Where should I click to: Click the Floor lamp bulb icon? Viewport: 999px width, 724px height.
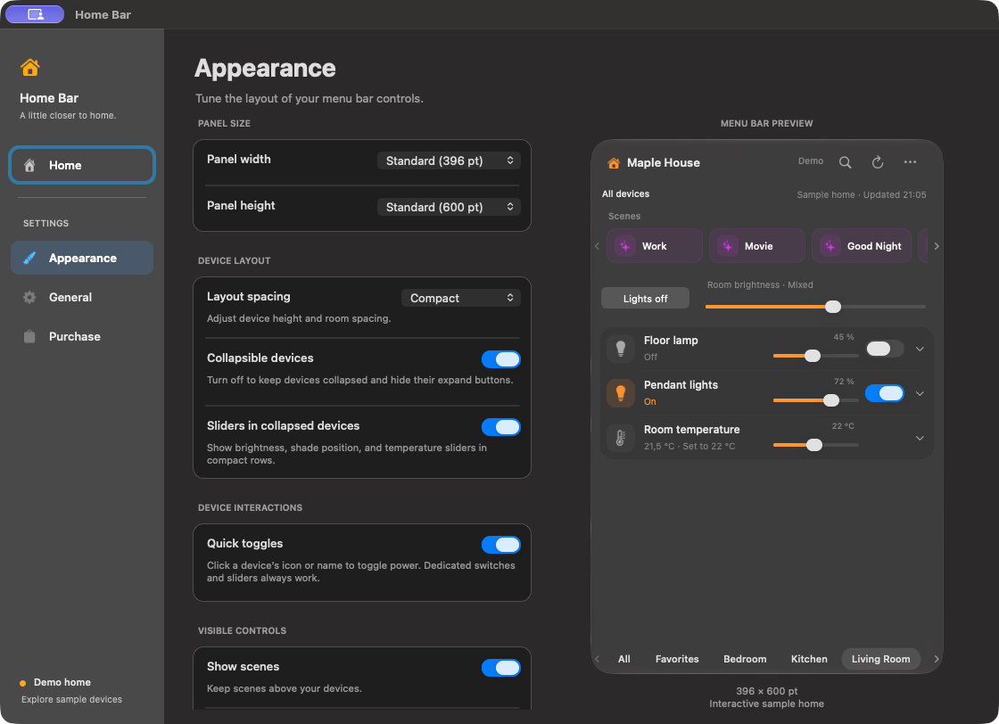pos(621,349)
